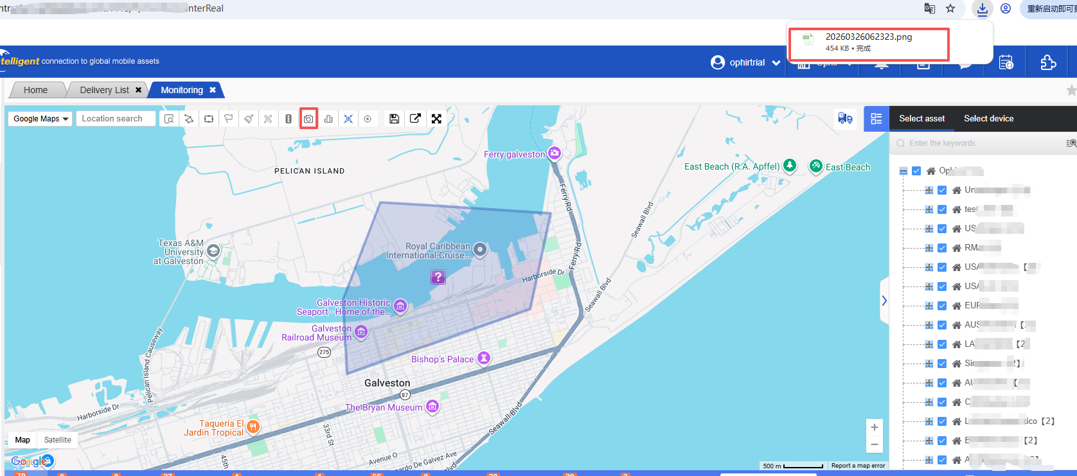Open the Google Maps provider dropdown
The width and height of the screenshot is (1077, 476).
click(40, 119)
